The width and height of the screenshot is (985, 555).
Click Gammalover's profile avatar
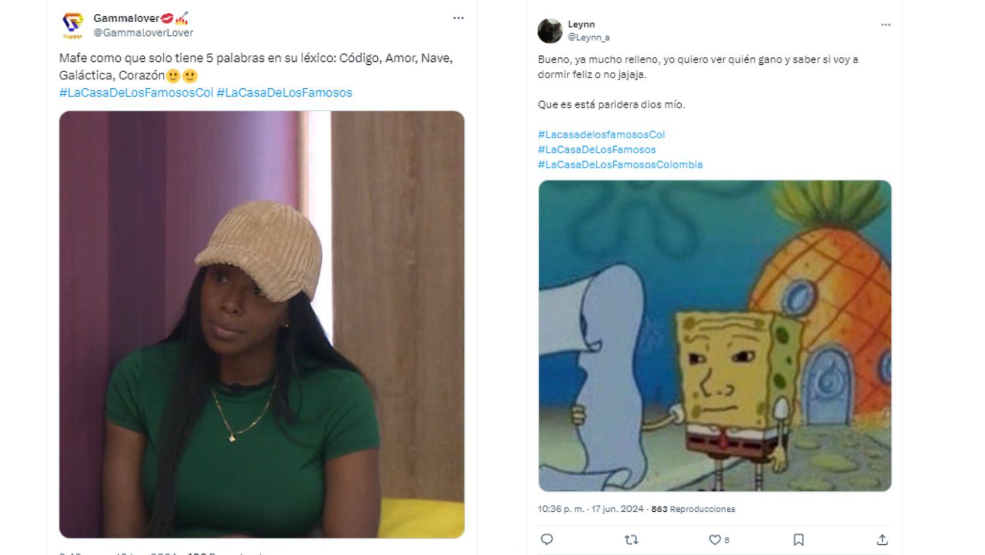click(73, 24)
